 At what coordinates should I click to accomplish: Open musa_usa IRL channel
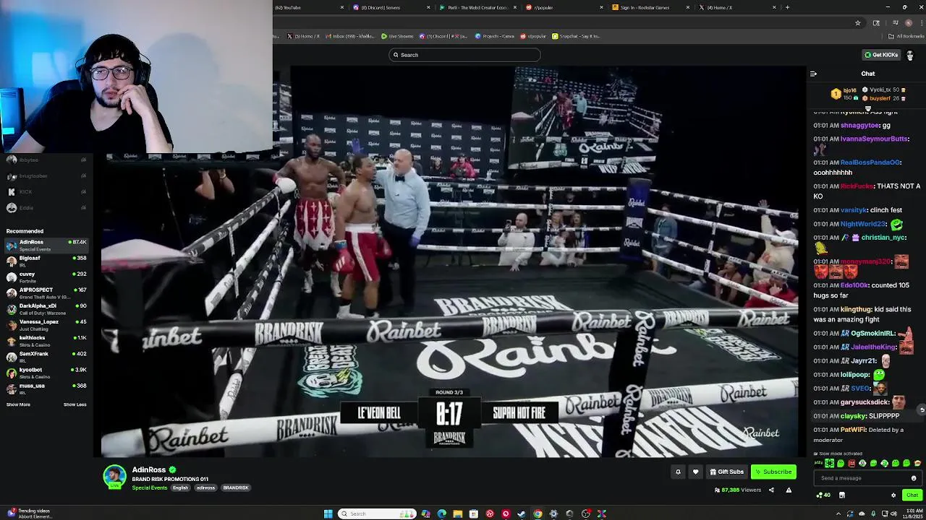(45, 388)
